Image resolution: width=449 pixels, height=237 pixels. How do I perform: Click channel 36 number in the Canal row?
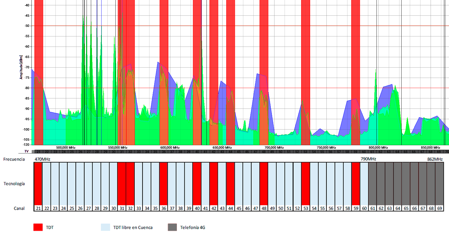164,208
